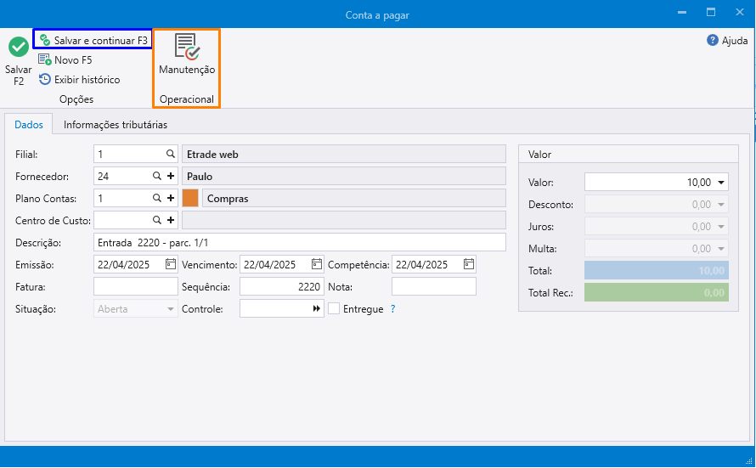This screenshot has height=468, width=756.
Task: Open the Competência date calendar picker
Action: 469,264
